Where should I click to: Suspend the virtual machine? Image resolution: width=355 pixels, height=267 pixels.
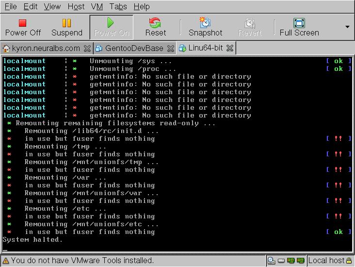pyautogui.click(x=67, y=27)
